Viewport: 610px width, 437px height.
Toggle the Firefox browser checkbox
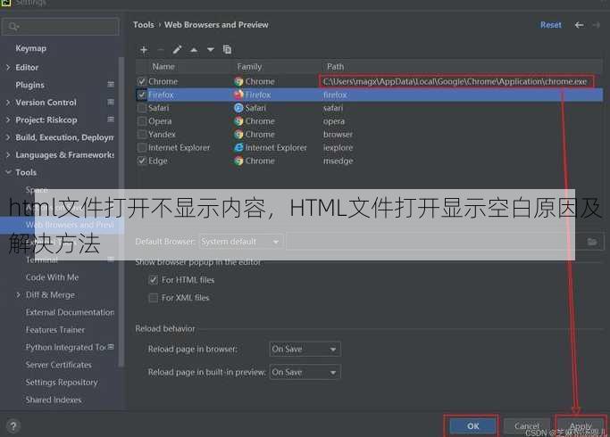142,95
